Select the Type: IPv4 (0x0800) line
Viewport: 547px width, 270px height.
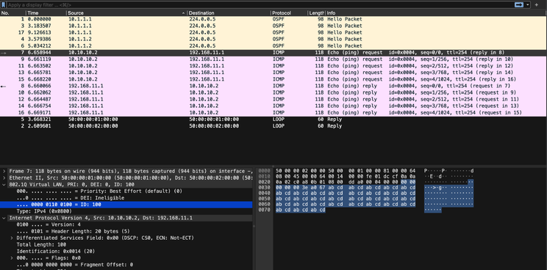coord(126,211)
